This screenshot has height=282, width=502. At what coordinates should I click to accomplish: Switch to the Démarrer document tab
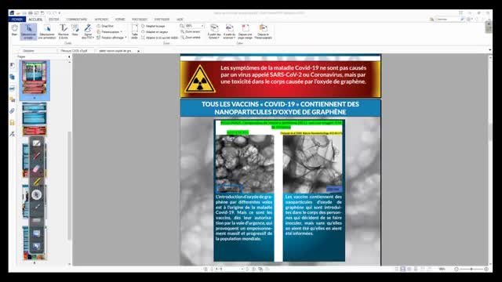coord(29,50)
